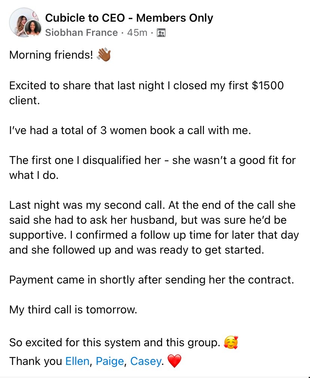Click the line about 3 women booking calls
This screenshot has height=378, width=310.
[130, 130]
